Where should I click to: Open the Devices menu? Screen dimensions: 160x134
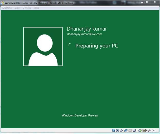27,8
